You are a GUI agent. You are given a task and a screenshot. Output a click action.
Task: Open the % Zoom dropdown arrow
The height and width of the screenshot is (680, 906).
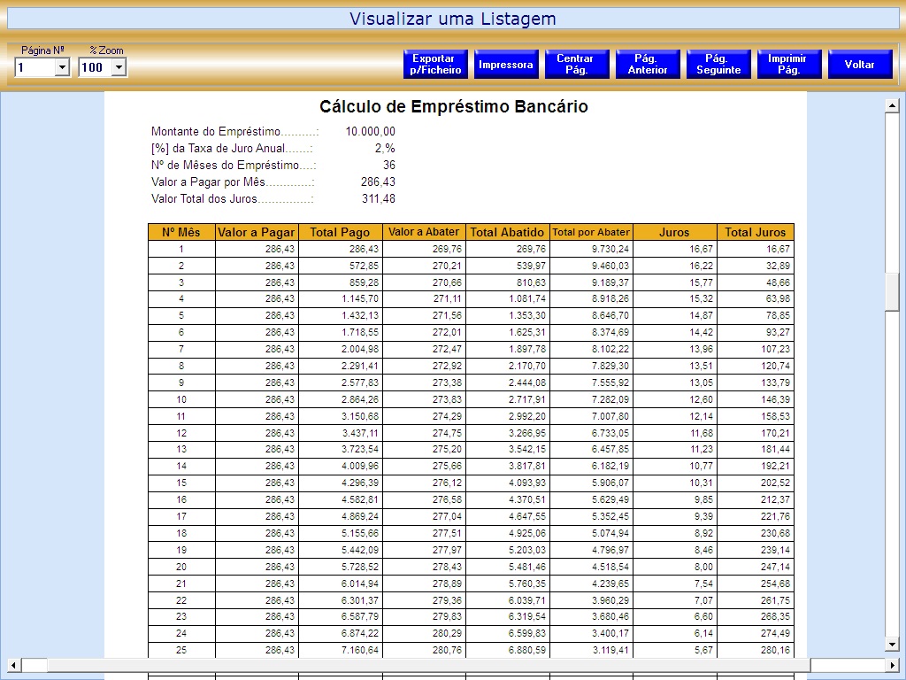point(119,67)
